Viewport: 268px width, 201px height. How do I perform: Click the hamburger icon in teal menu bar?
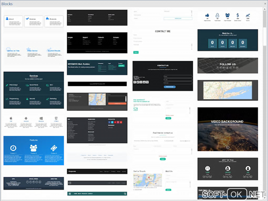[70, 194]
